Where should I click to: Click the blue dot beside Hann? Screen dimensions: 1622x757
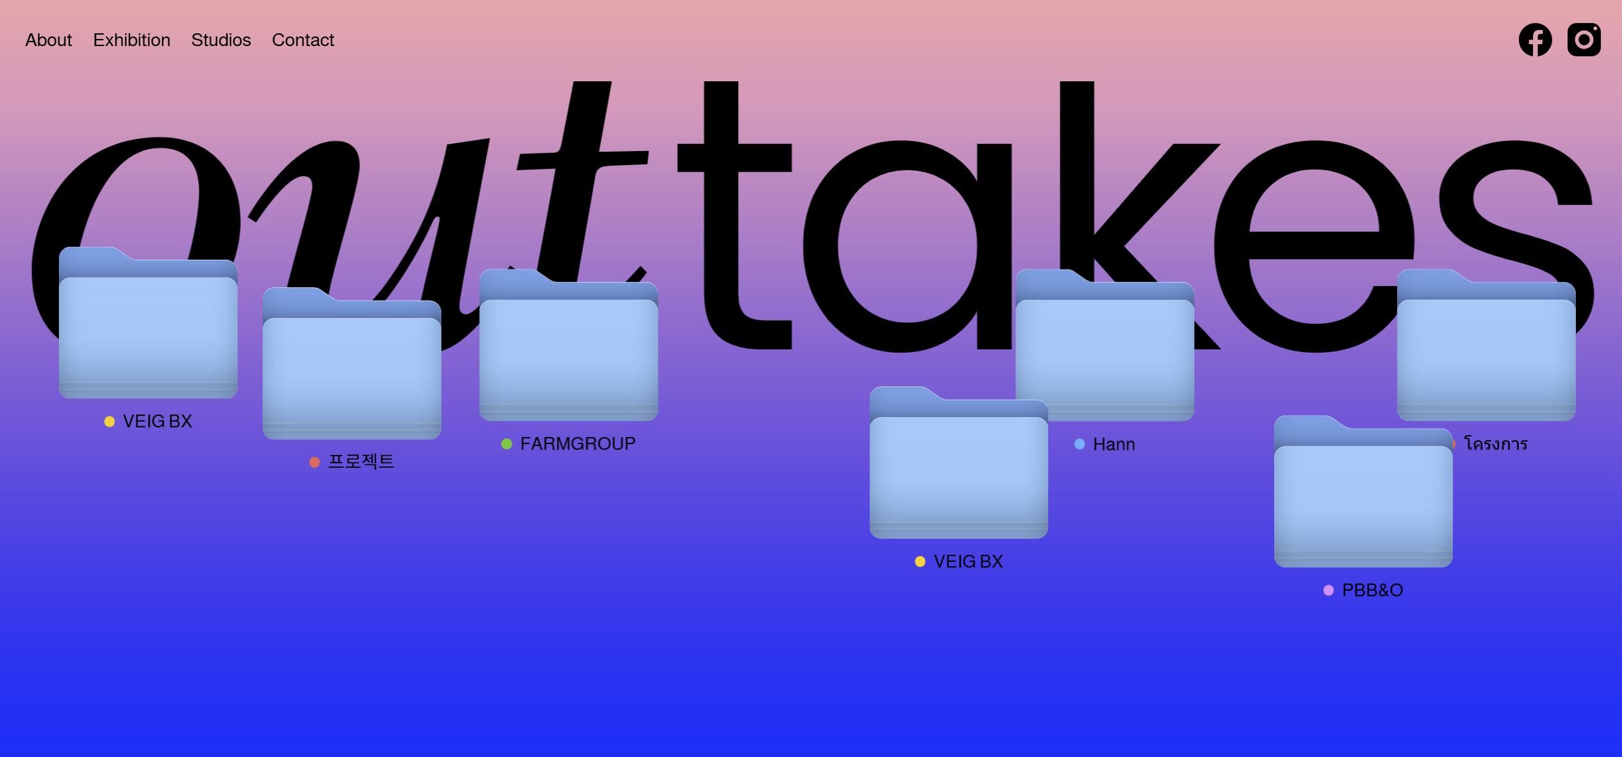[1079, 444]
